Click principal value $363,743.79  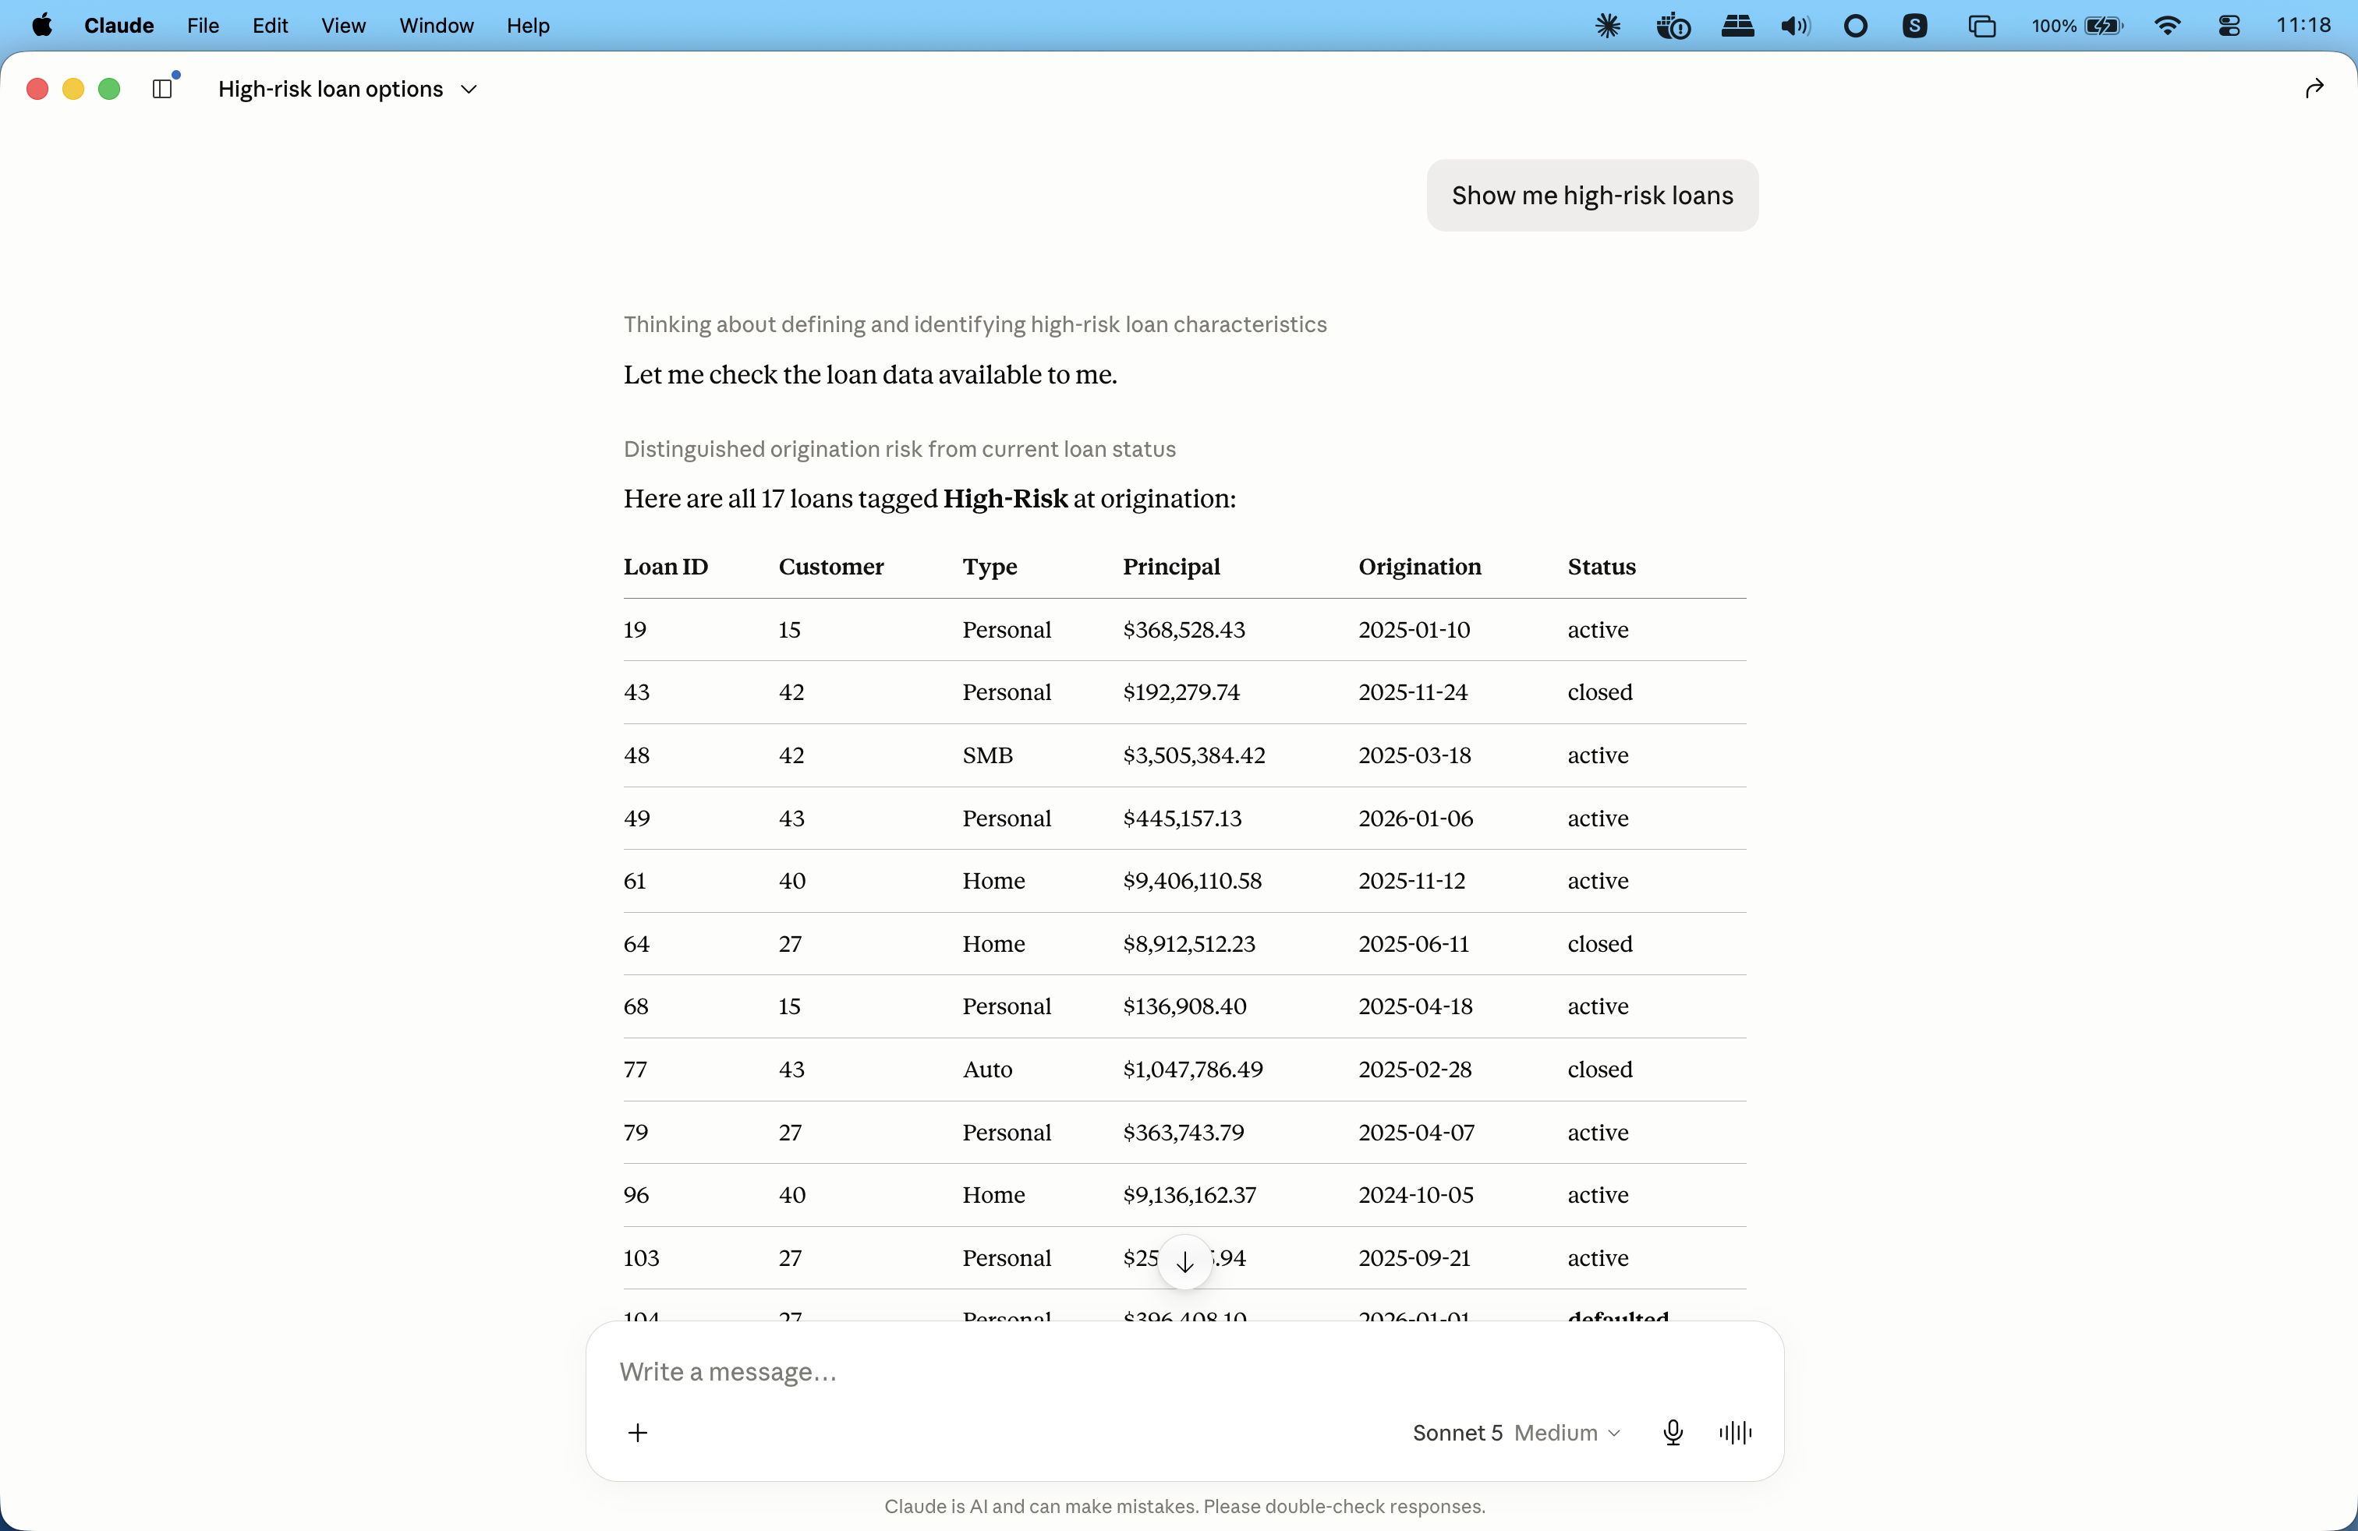click(1183, 1132)
